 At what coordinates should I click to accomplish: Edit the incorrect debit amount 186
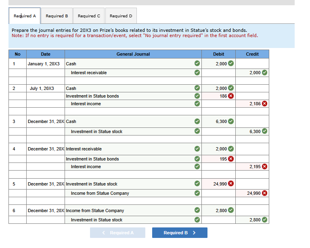[218, 96]
